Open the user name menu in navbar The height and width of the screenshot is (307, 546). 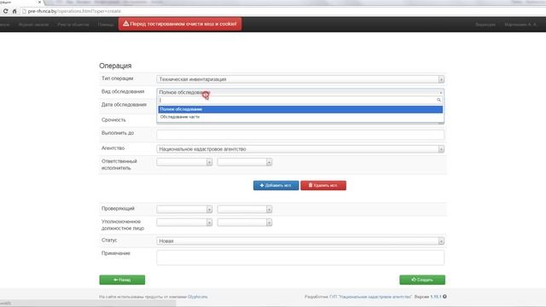[x=520, y=25]
